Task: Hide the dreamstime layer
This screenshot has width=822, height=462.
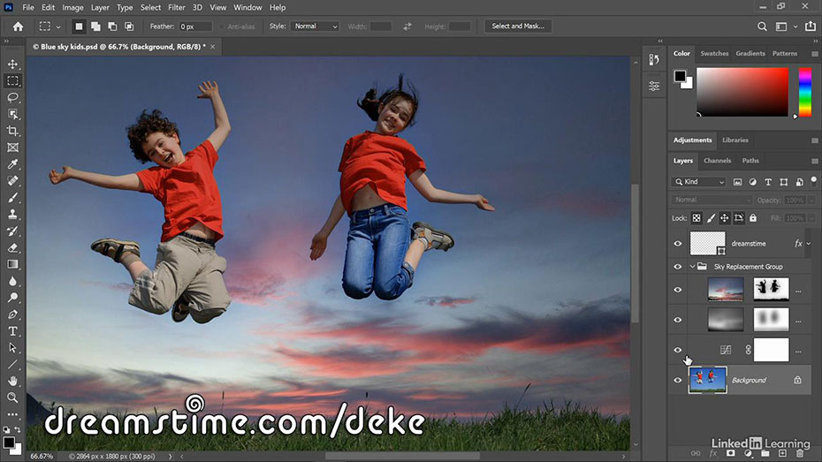Action: (x=678, y=244)
